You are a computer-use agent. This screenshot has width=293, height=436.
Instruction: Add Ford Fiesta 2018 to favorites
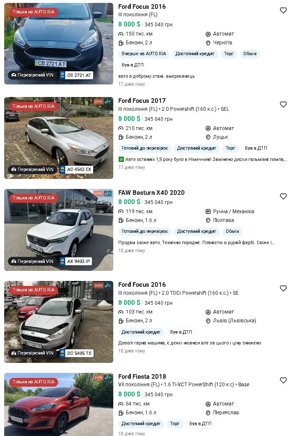[283, 380]
